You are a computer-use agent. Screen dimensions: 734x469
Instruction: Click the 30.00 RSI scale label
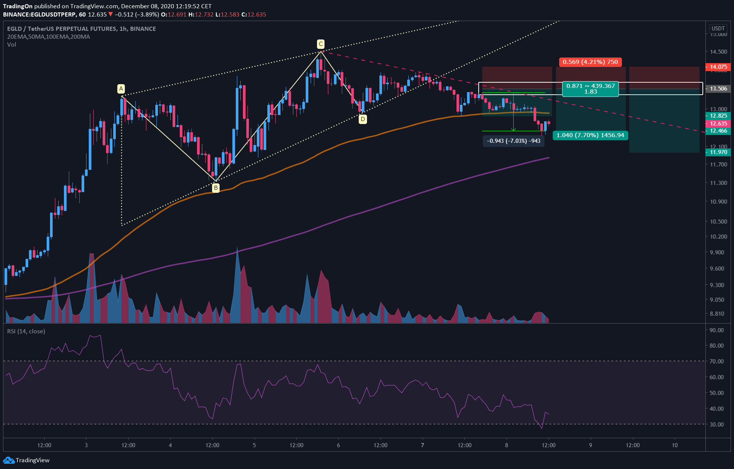pos(717,424)
